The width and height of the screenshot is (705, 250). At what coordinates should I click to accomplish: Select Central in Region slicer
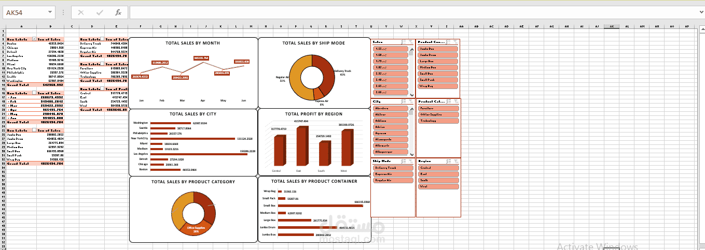click(438, 168)
